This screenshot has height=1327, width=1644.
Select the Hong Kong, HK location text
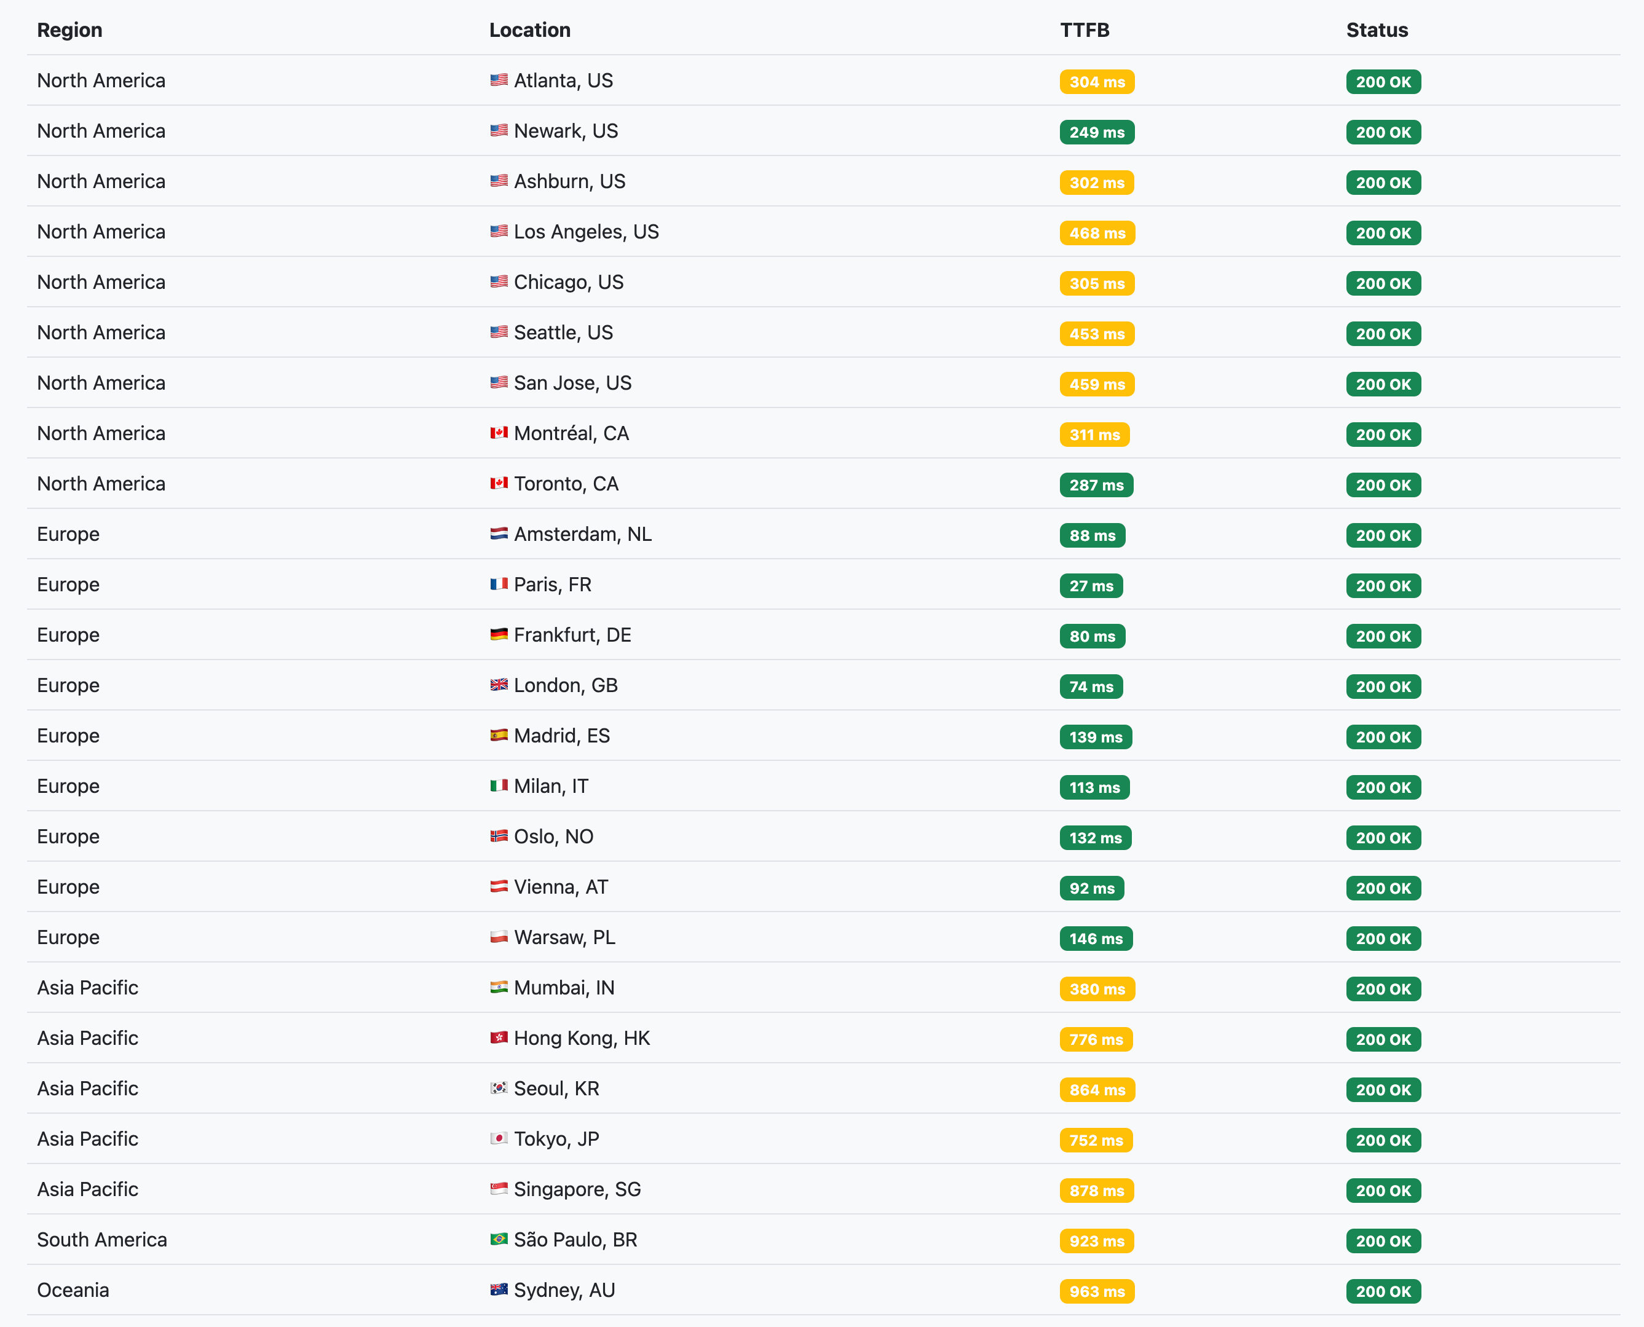point(581,1038)
